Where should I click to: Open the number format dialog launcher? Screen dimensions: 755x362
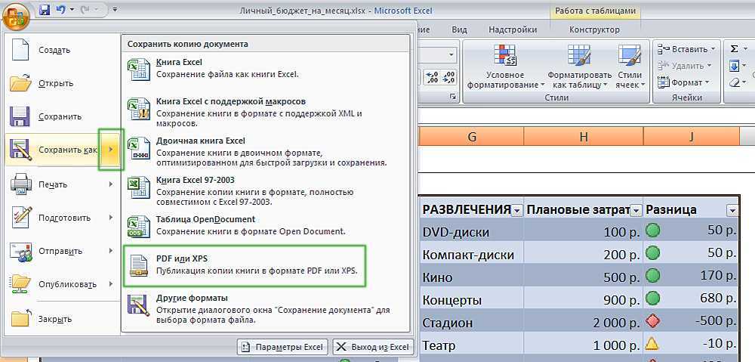(x=452, y=97)
